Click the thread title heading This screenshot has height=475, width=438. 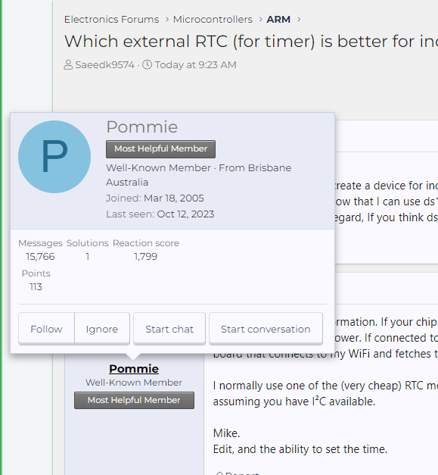(251, 41)
